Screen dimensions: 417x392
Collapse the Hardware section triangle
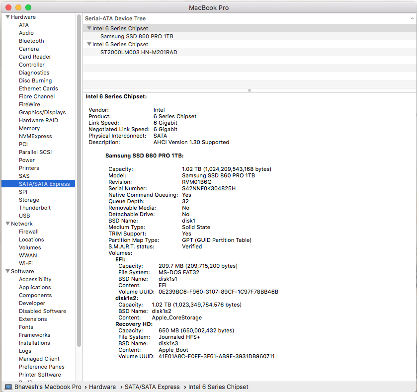8,17
